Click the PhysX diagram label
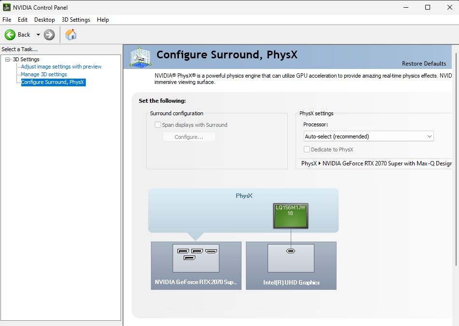 (244, 196)
